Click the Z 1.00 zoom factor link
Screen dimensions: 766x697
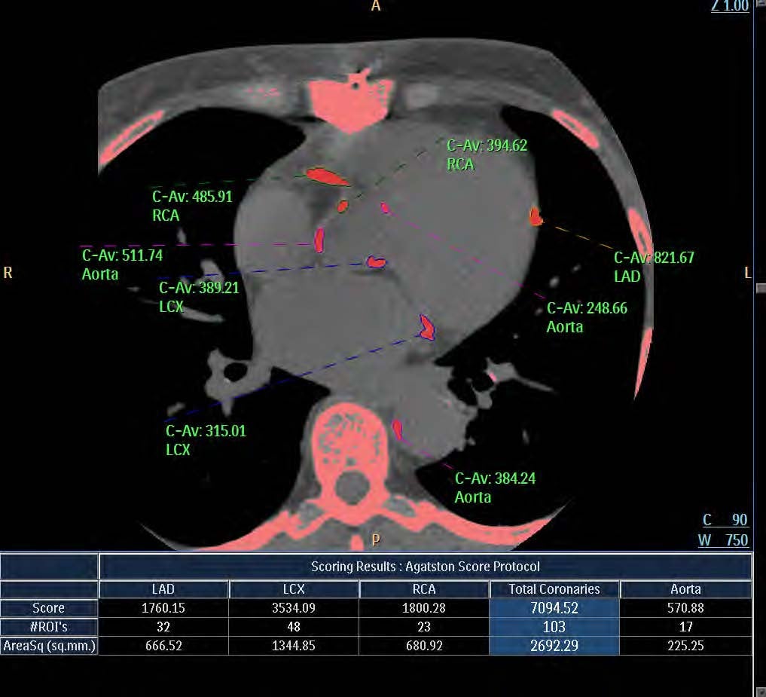[x=730, y=7]
